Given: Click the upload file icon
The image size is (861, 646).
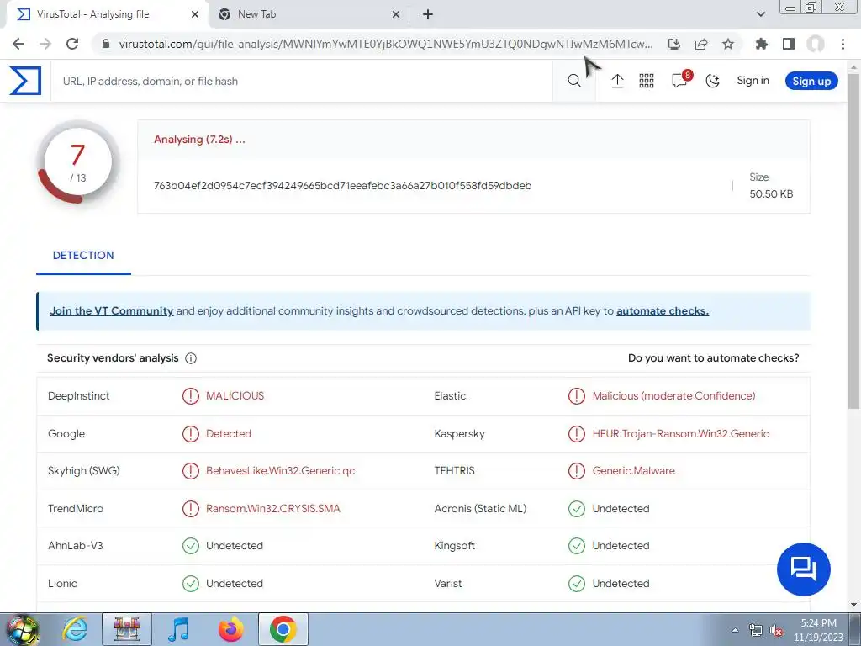Looking at the screenshot, I should pos(617,81).
